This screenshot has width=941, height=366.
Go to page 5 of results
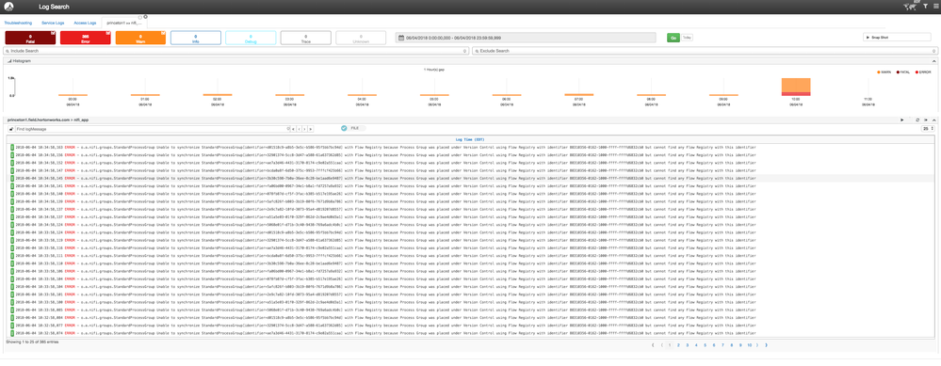click(x=706, y=345)
